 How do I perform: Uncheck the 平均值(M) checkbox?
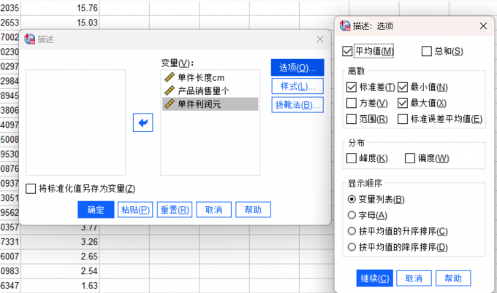click(x=347, y=51)
